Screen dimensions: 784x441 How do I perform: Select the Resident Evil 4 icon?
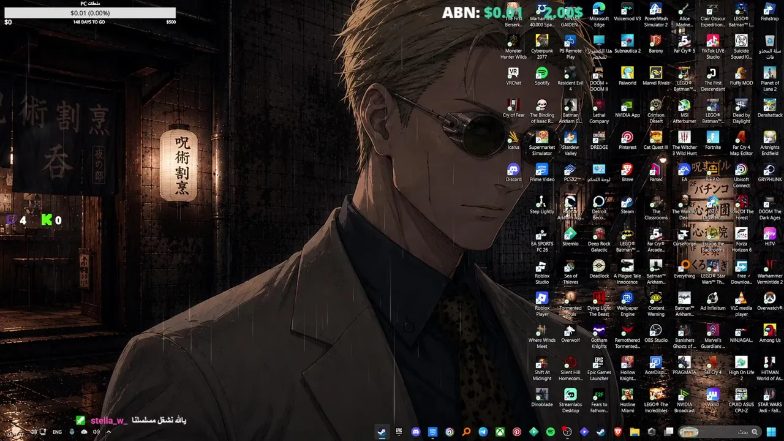pos(570,80)
